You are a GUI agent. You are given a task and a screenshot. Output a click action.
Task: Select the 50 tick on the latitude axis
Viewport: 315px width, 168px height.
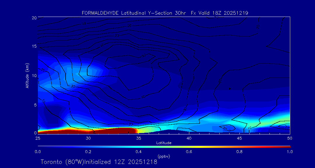pyautogui.click(x=290, y=138)
